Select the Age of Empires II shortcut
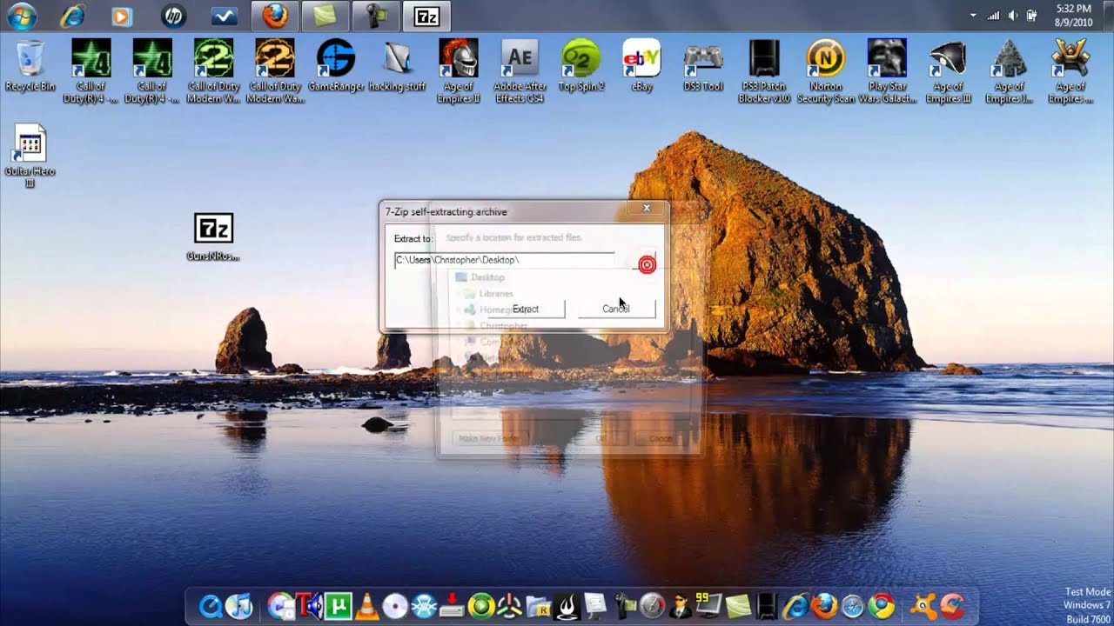 pos(459,70)
